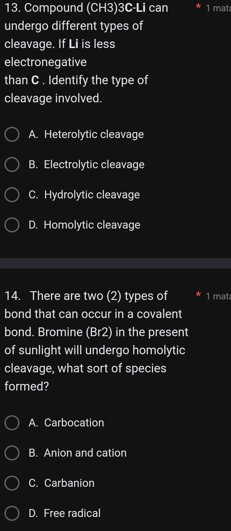Click the '1 mata' label on question 13
231x531 pixels.
pyautogui.click(x=218, y=8)
